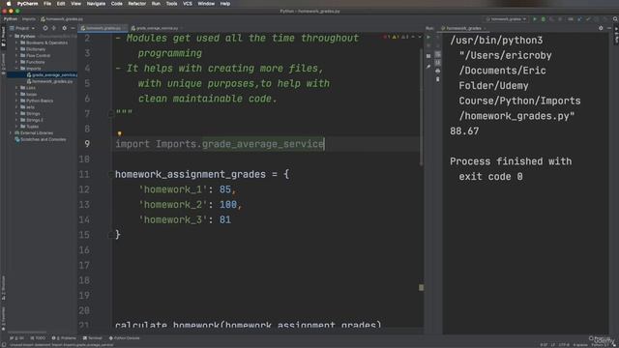Collapse the Imports folder
The image size is (619, 348).
tap(16, 69)
